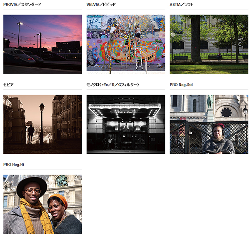This screenshot has width=250, height=238.
Task: Select the セピア heading
Action: (8, 85)
